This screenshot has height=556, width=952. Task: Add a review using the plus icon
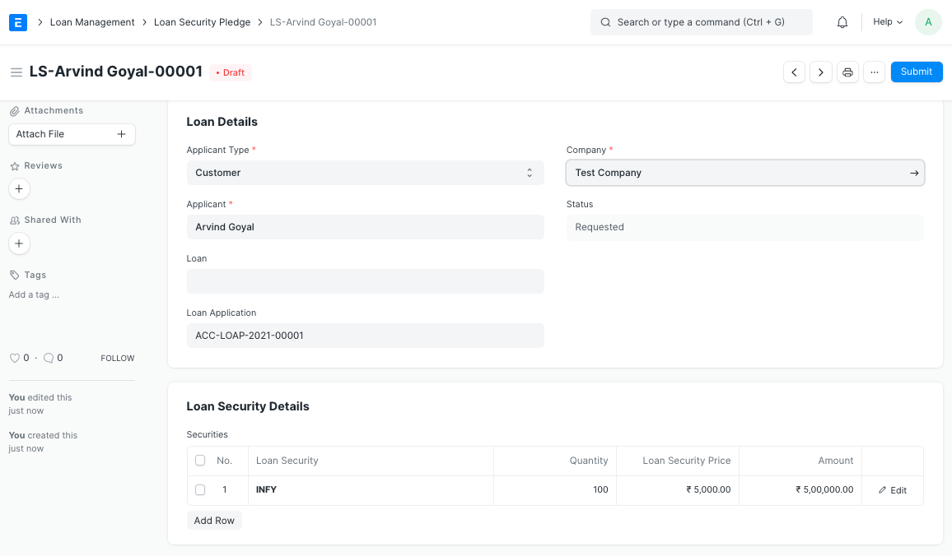point(19,188)
